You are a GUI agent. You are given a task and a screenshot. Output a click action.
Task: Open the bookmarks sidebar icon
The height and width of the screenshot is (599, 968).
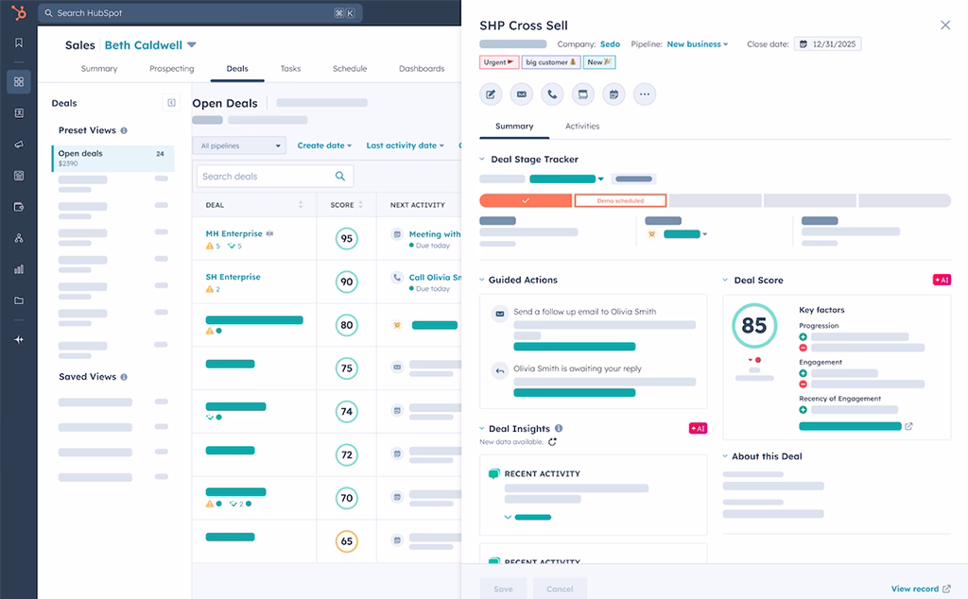18,42
